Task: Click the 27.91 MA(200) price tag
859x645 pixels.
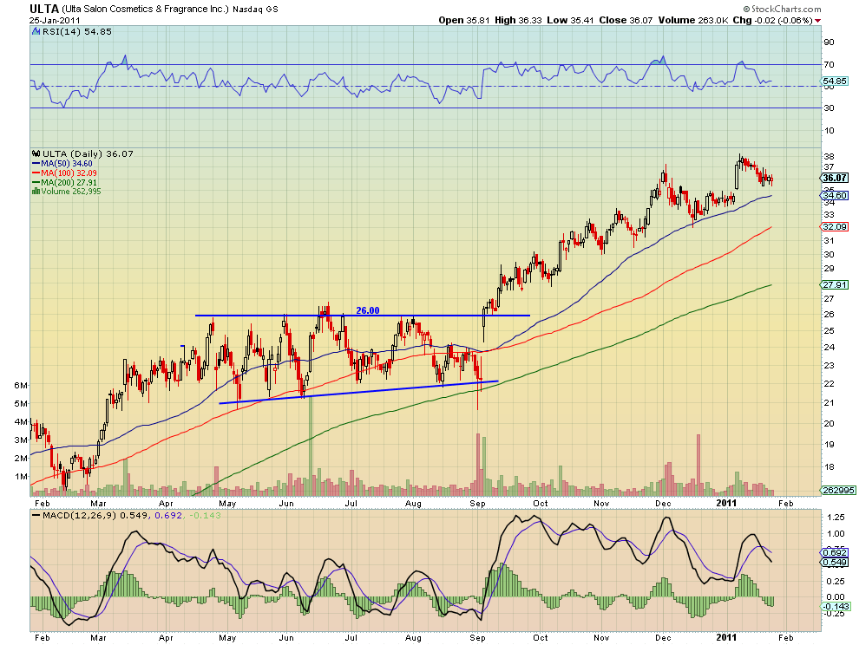Action: [834, 284]
